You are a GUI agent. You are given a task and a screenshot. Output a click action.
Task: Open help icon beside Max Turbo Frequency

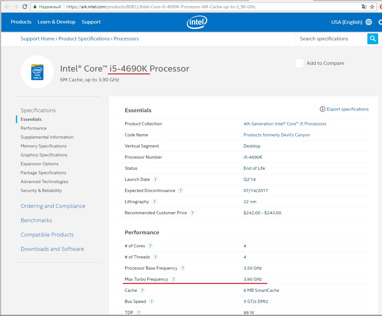pyautogui.click(x=174, y=279)
